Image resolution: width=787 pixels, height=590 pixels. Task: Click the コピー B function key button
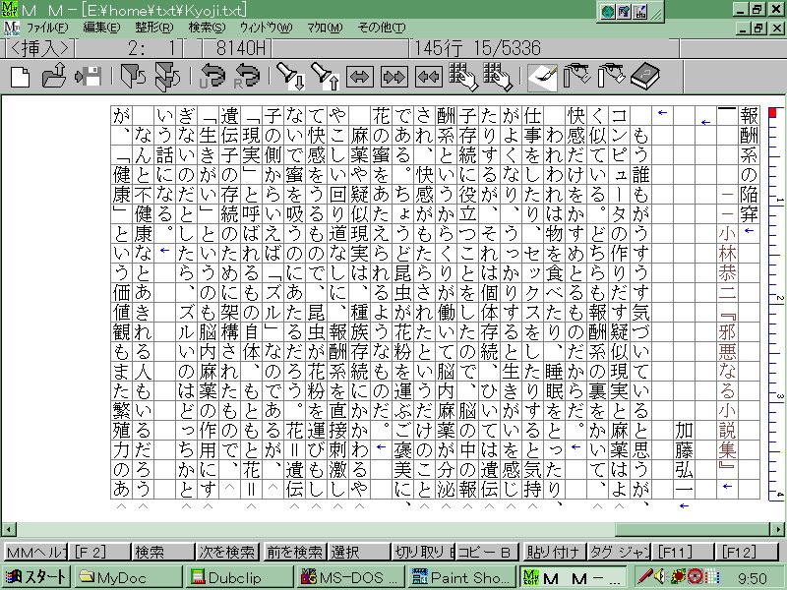pyautogui.click(x=487, y=552)
